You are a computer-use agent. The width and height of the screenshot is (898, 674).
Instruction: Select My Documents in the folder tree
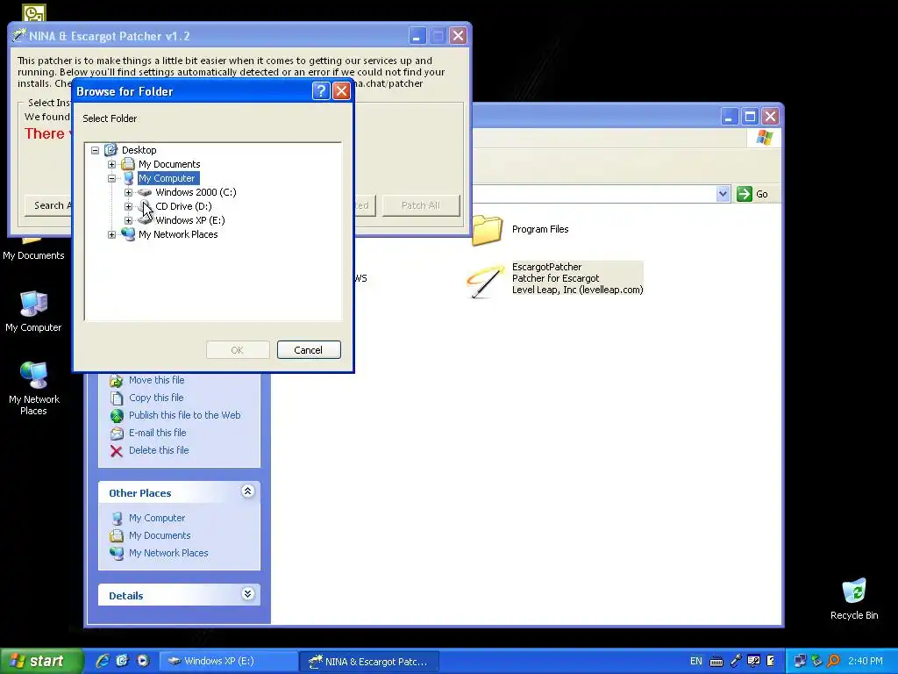pyautogui.click(x=169, y=164)
